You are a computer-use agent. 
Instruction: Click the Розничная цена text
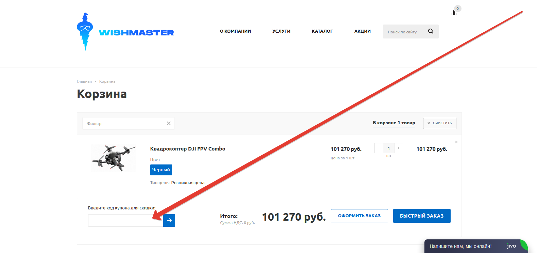click(x=188, y=183)
